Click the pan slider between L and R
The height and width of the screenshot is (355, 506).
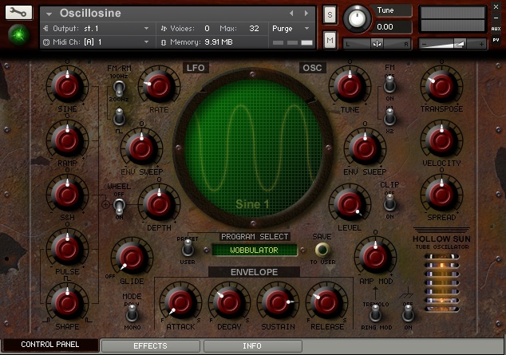click(377, 44)
